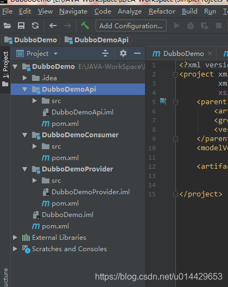Save all with the floppy disk icon
The width and height of the screenshot is (228, 287).
(21, 25)
